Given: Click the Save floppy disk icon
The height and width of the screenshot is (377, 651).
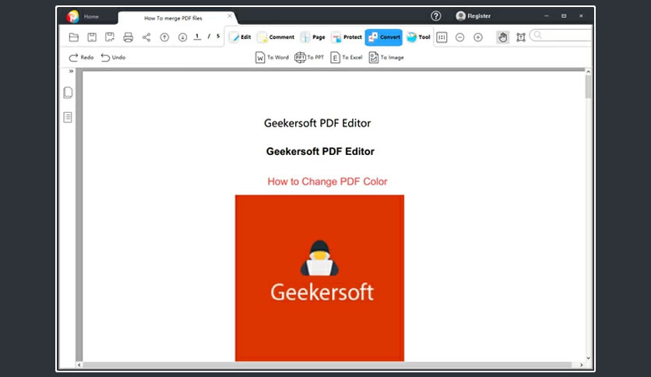Looking at the screenshot, I should (92, 37).
